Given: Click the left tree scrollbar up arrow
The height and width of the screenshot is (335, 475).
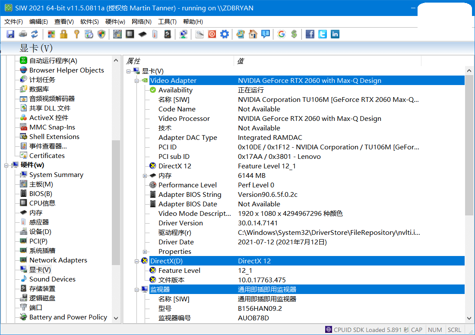Looking at the screenshot, I should (116, 60).
